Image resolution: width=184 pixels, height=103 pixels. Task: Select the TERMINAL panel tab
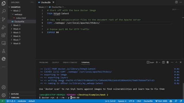click(x=85, y=62)
